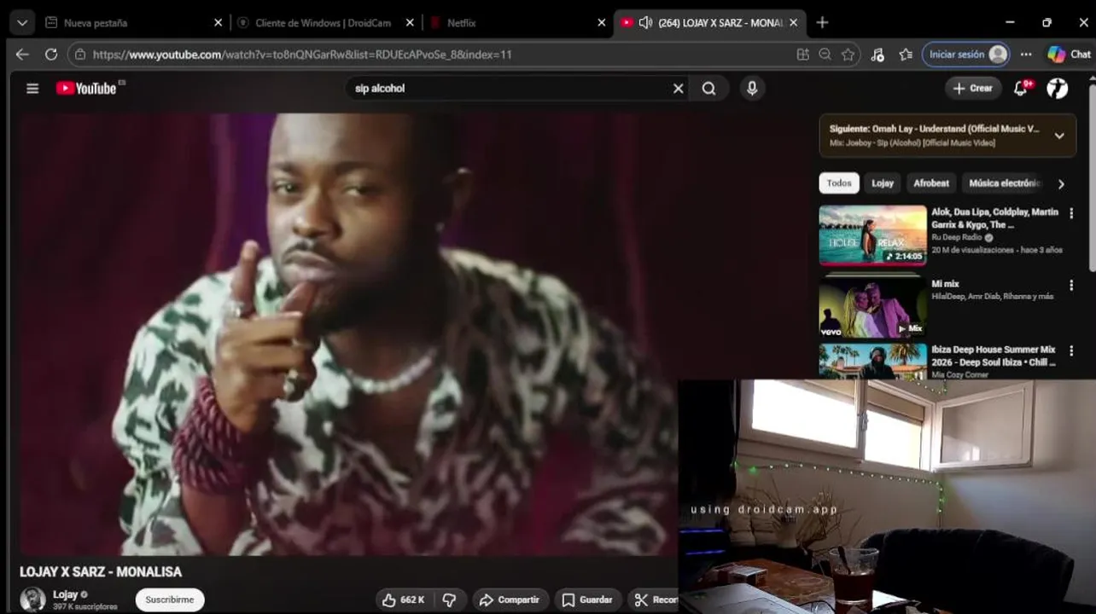Dislike the video with thumbs down
This screenshot has height=614, width=1096.
point(449,600)
